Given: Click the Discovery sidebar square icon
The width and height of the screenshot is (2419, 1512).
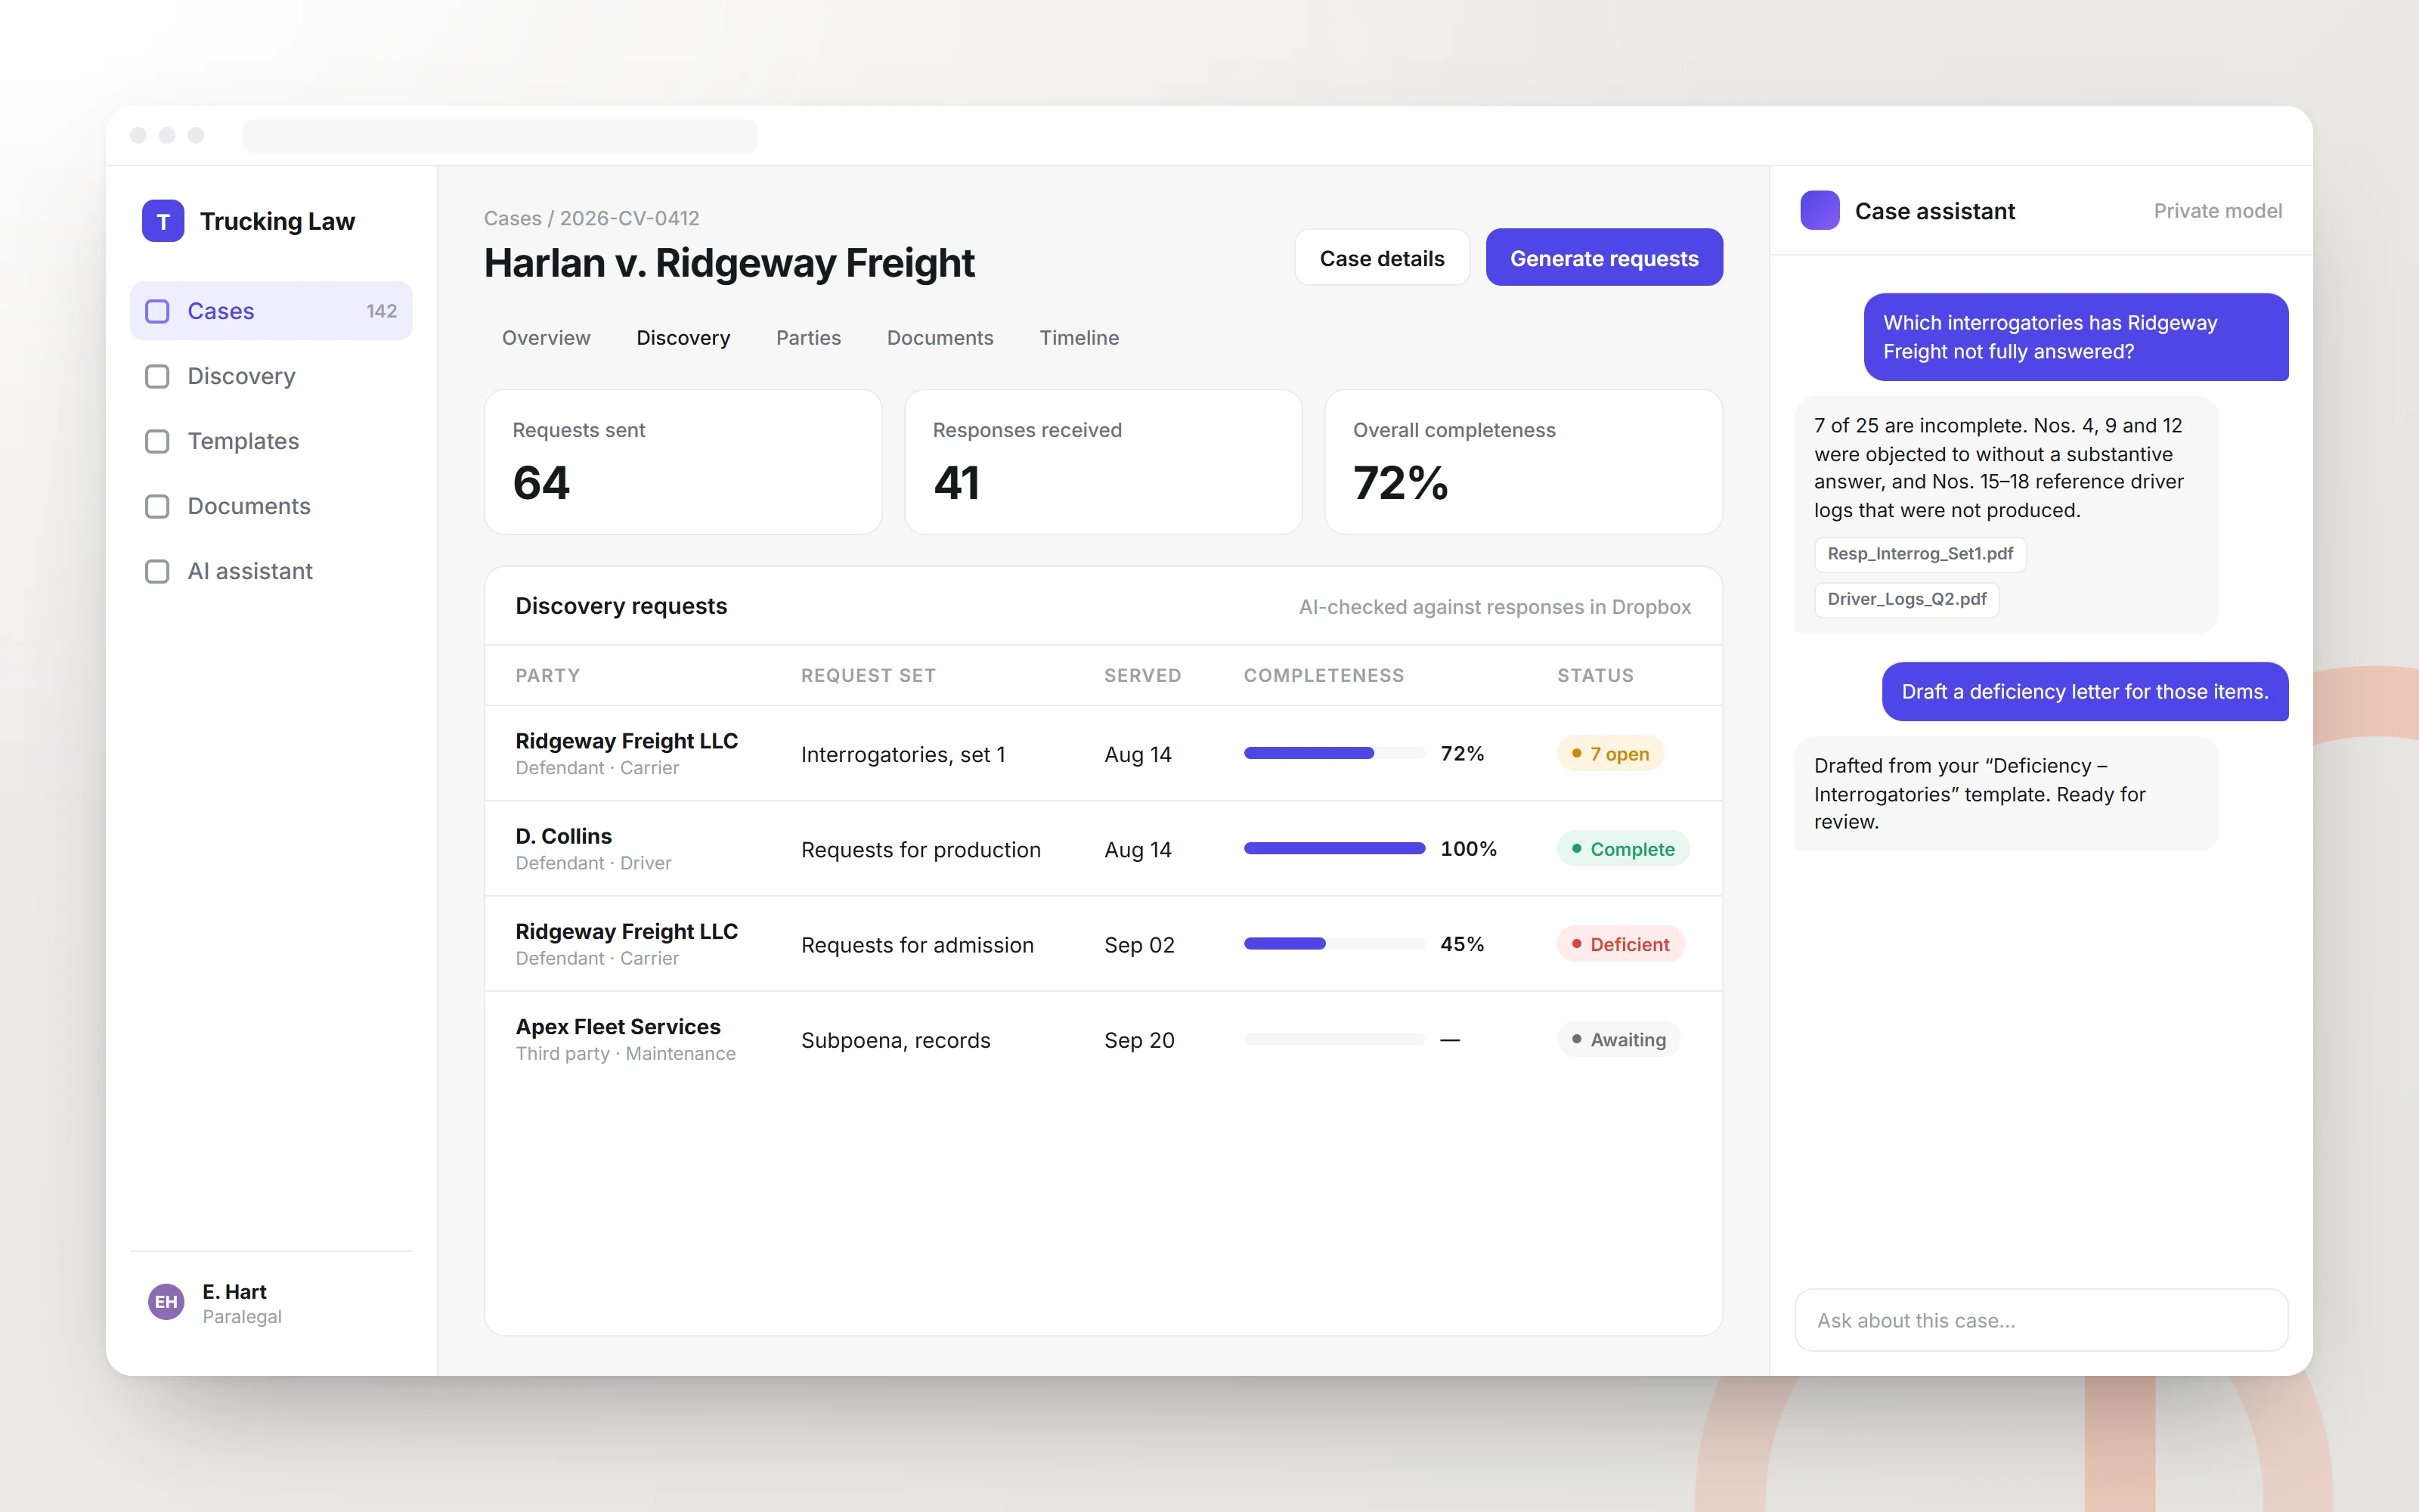Looking at the screenshot, I should (157, 376).
